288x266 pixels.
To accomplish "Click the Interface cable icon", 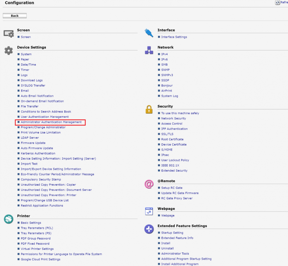I will click(x=149, y=33).
